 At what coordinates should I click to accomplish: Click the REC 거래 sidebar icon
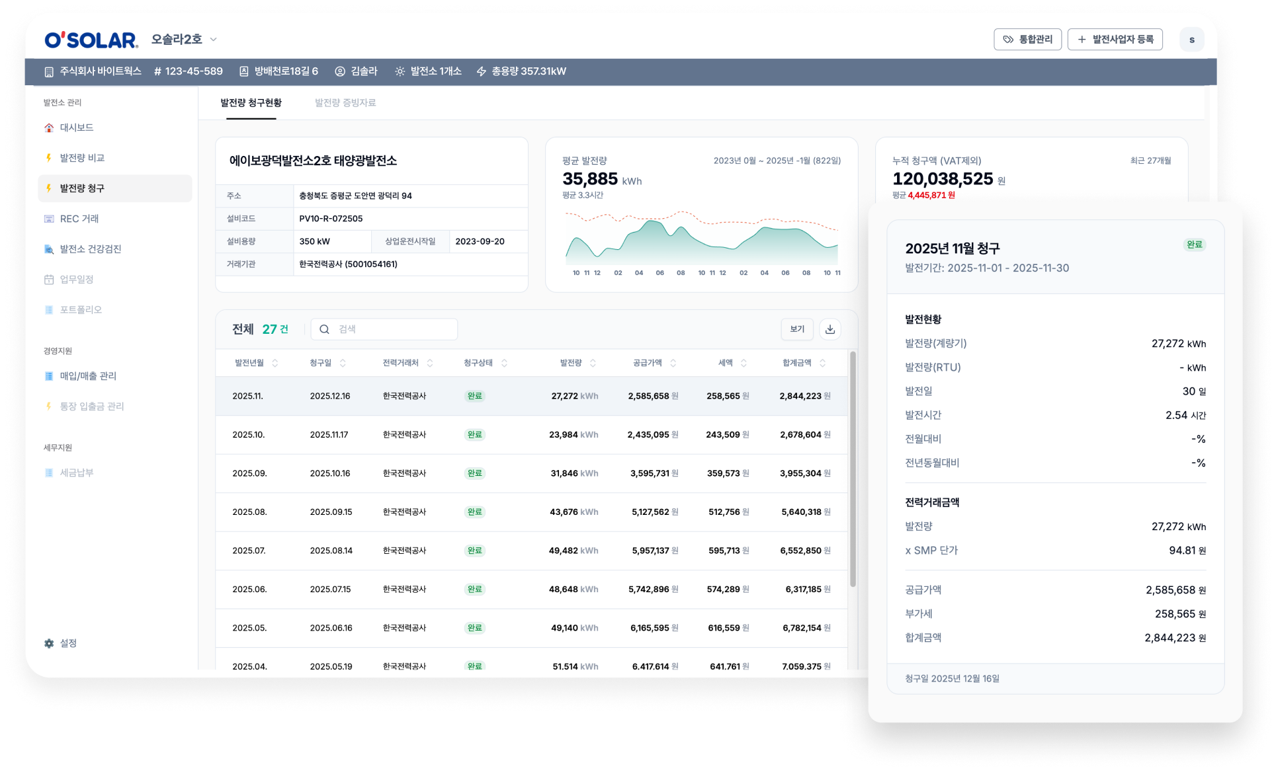[49, 219]
